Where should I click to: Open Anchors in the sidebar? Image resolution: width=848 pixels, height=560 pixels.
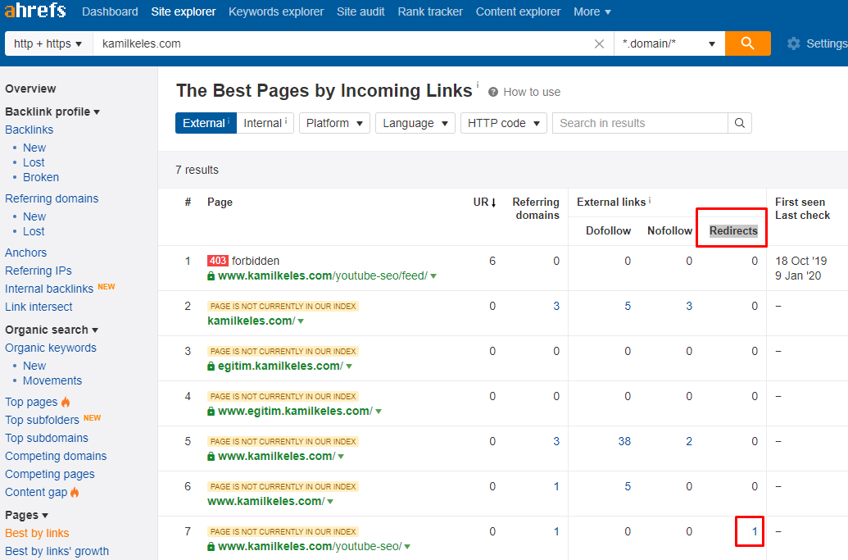coord(25,253)
